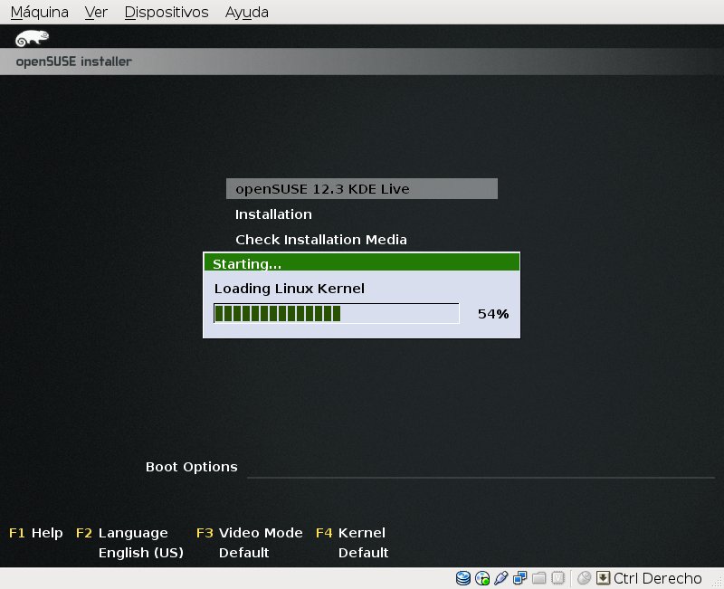The height and width of the screenshot is (589, 724).
Task: Open the F3 Video Mode selector
Action: point(250,533)
